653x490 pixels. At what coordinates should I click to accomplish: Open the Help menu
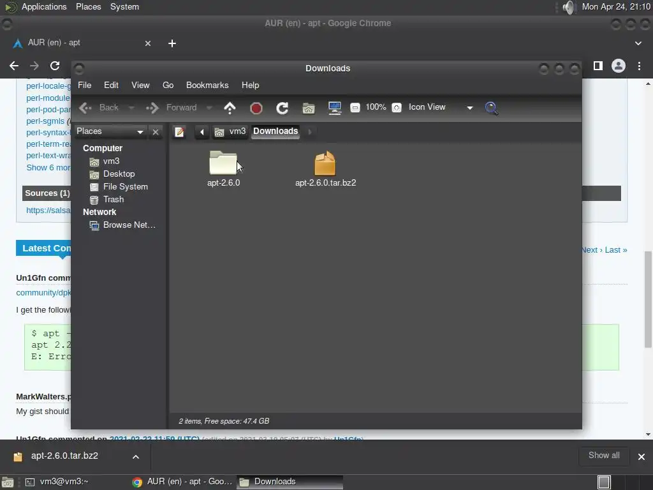tap(250, 85)
